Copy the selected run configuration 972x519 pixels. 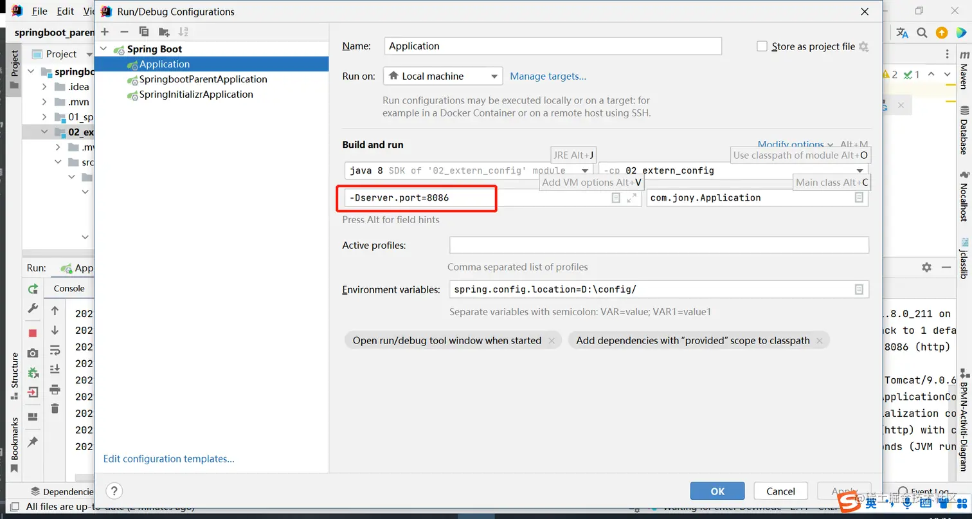pos(144,32)
